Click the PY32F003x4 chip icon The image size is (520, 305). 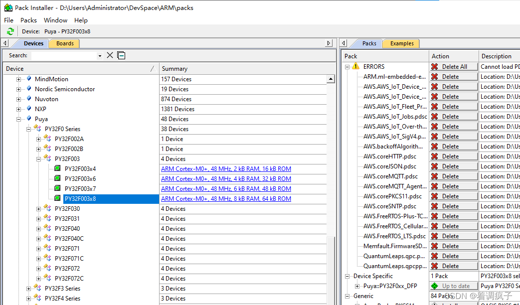coord(57,168)
